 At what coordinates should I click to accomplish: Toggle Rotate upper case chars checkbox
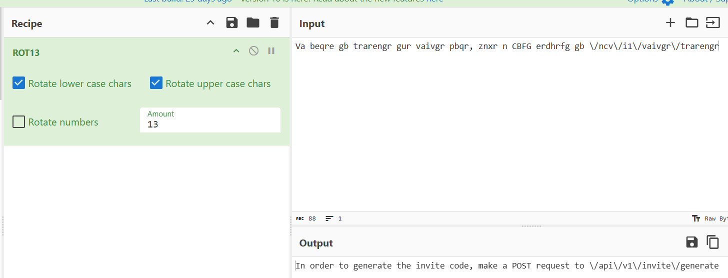[x=156, y=83]
